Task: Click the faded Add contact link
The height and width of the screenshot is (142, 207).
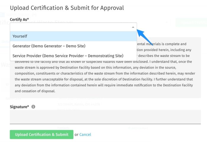Action: click(x=138, y=128)
